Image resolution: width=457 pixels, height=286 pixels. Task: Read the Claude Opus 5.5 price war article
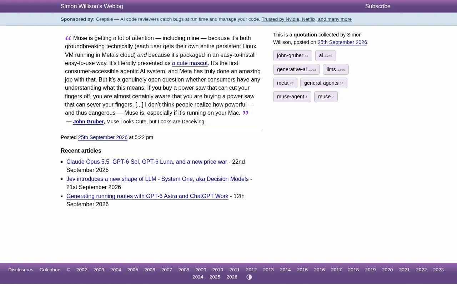pos(147,162)
